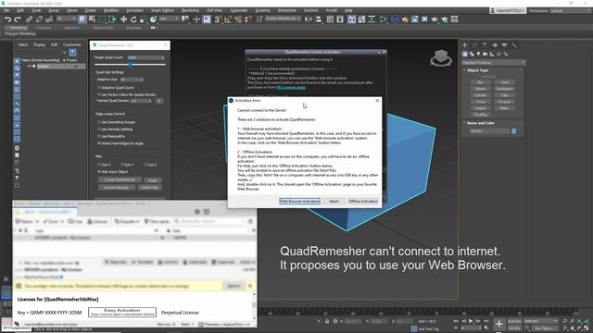Switch to the Modeling ribbon tab
This screenshot has width=593, height=333.
click(x=18, y=28)
